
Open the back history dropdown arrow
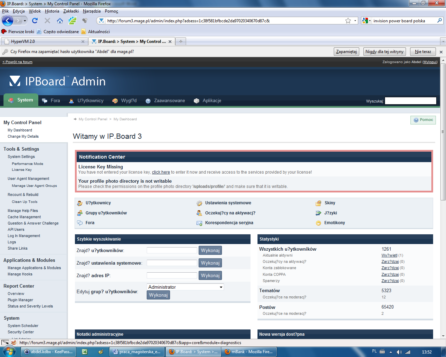click(x=25, y=21)
